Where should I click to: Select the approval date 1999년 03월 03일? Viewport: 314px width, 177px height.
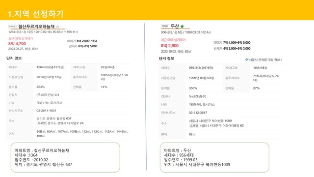(202, 78)
